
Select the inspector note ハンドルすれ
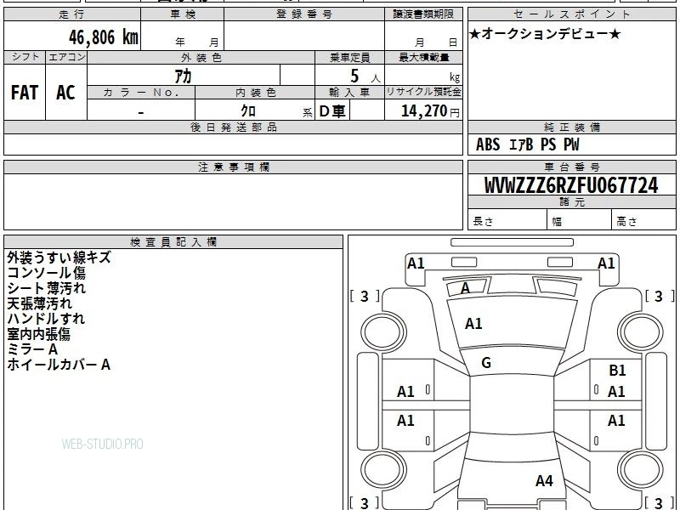(x=46, y=318)
